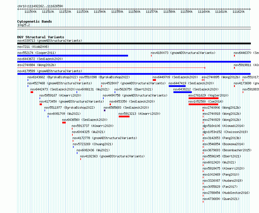This screenshot has height=213, width=259.
Task: Open nsv6004325 (Wu2021) variant
Action: [x=88, y=132]
